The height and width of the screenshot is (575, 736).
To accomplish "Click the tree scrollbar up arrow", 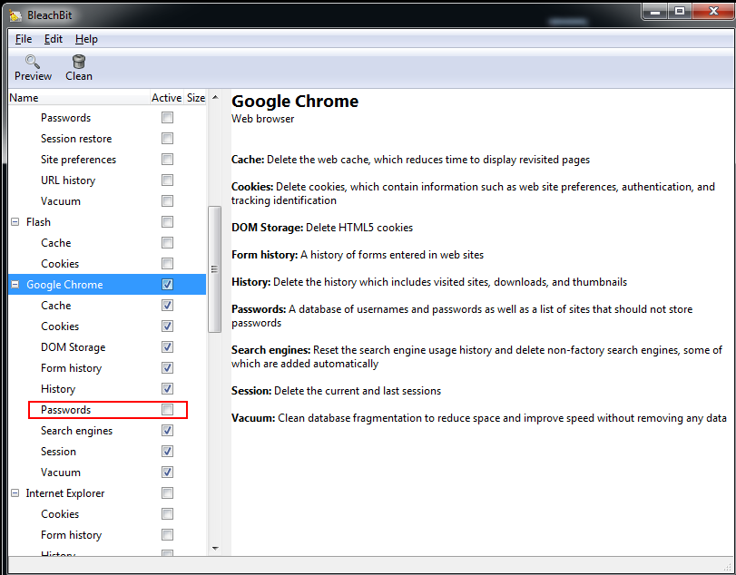I will (215, 97).
